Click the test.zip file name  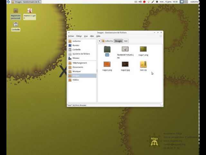tap(143, 70)
